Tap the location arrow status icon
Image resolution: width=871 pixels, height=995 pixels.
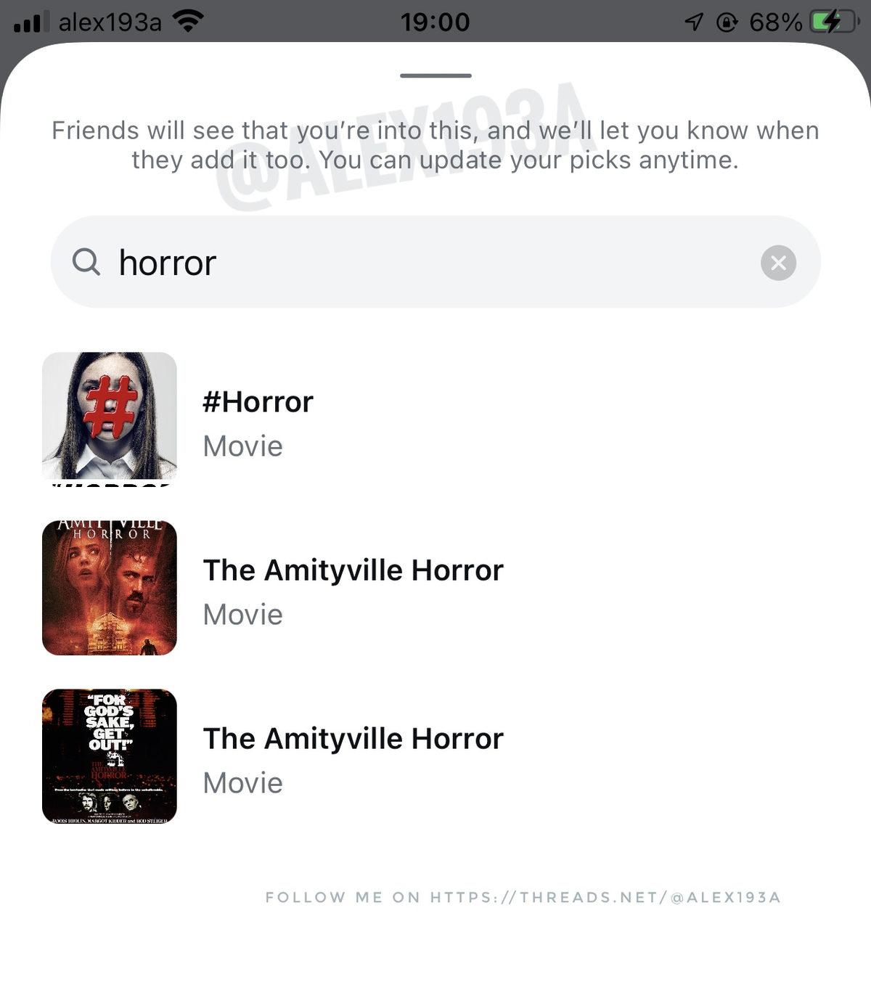694,22
